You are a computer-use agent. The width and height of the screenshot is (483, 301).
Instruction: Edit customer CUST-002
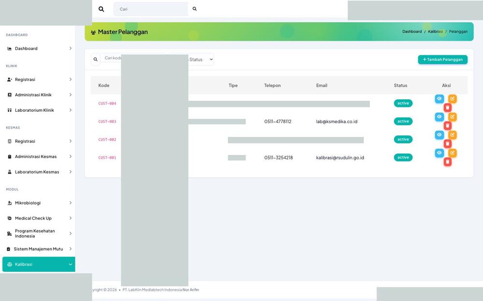(452, 135)
